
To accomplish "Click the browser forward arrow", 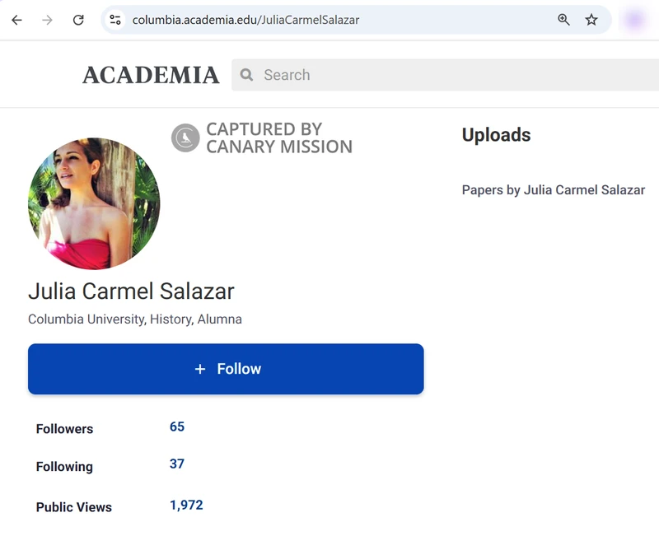I will pos(48,20).
